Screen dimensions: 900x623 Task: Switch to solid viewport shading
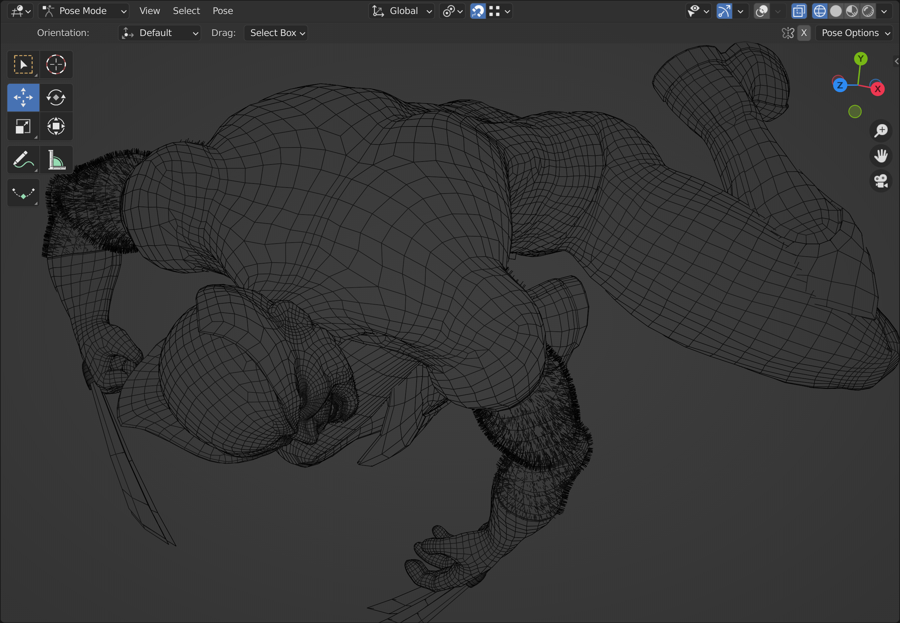(836, 11)
